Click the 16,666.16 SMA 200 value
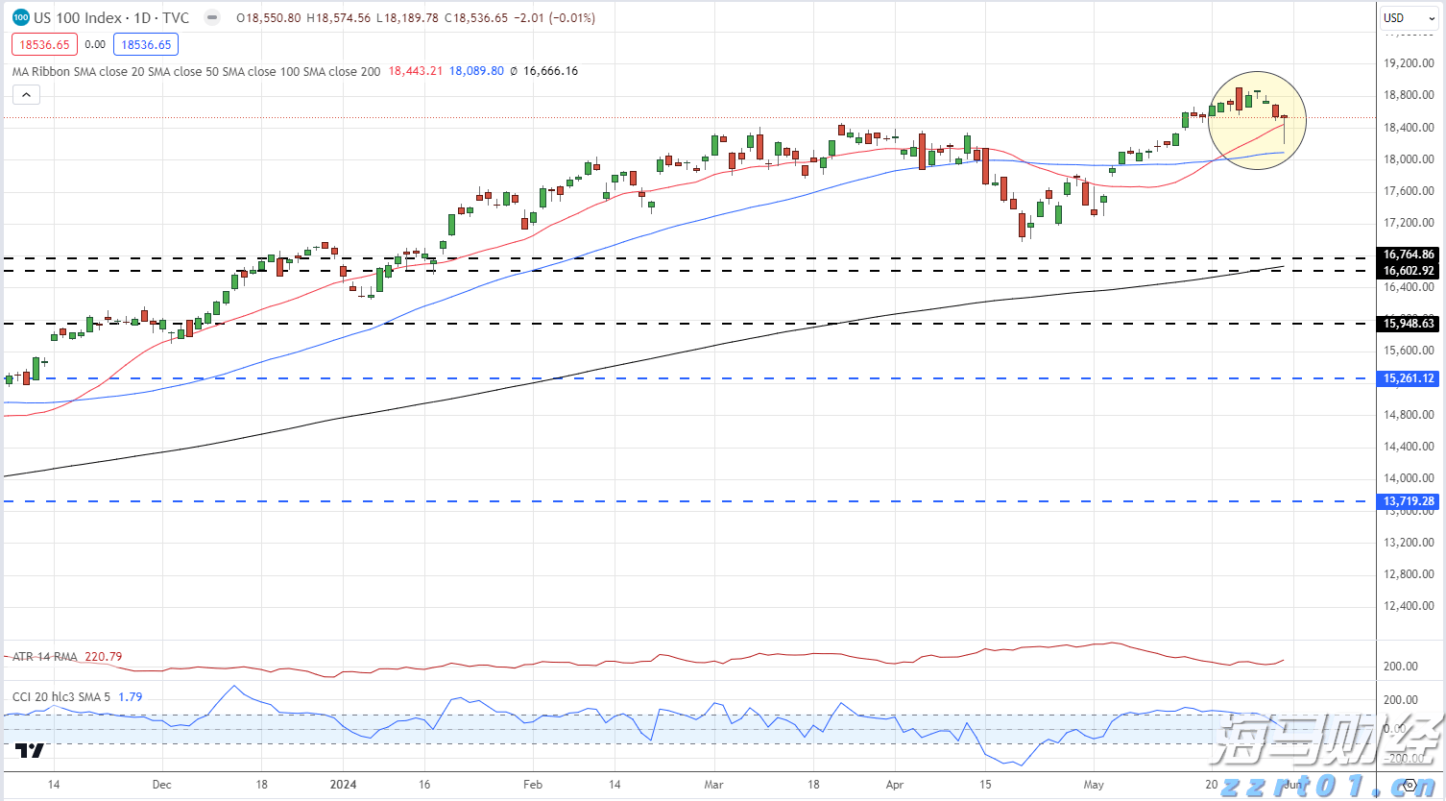 point(550,71)
